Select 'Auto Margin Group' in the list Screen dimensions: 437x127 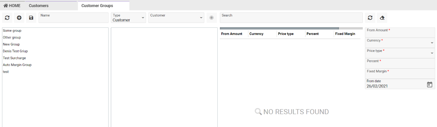click(x=17, y=65)
